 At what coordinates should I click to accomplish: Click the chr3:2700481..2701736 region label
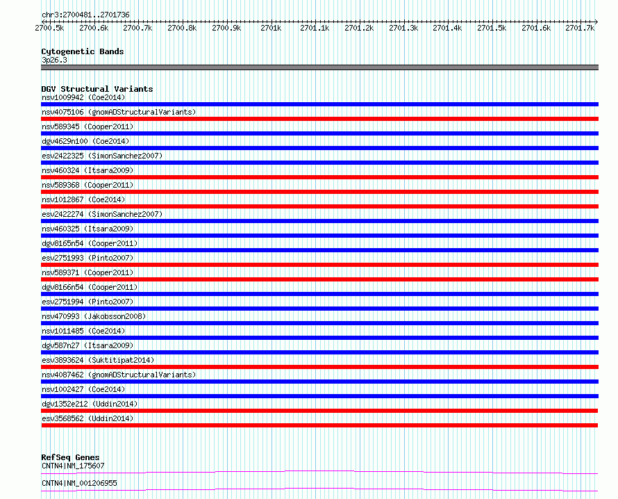(85, 15)
